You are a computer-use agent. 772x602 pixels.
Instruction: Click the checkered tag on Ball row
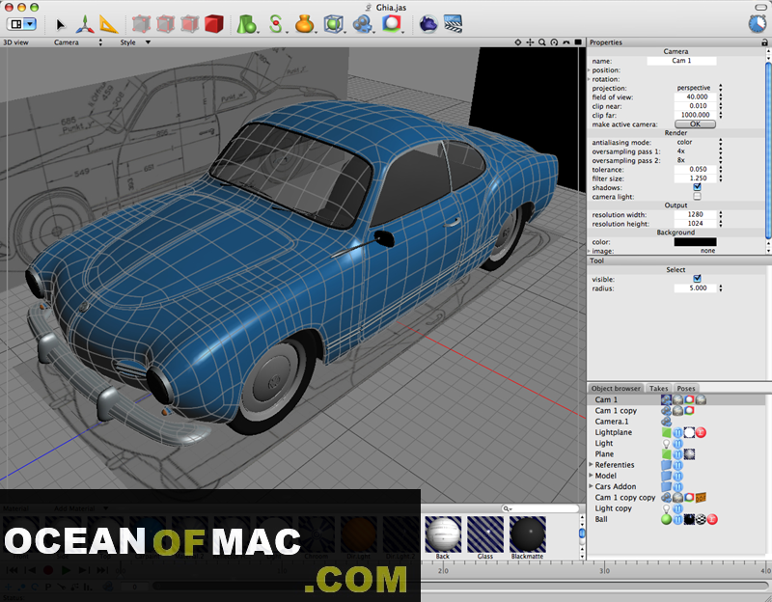click(x=701, y=519)
